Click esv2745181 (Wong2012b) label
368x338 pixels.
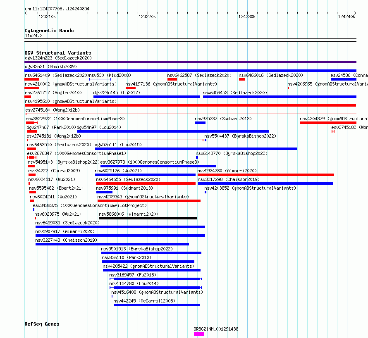click(54, 136)
